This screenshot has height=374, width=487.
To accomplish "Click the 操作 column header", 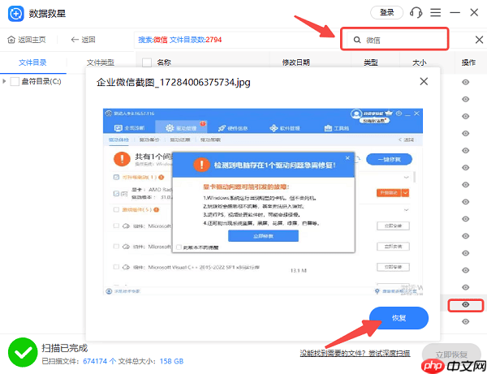I will 468,62.
